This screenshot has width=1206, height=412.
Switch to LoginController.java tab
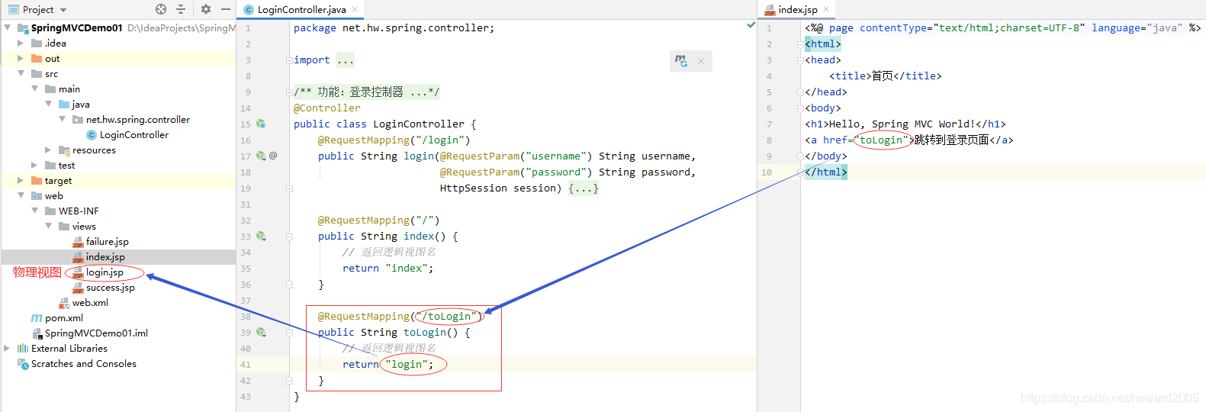(x=301, y=10)
